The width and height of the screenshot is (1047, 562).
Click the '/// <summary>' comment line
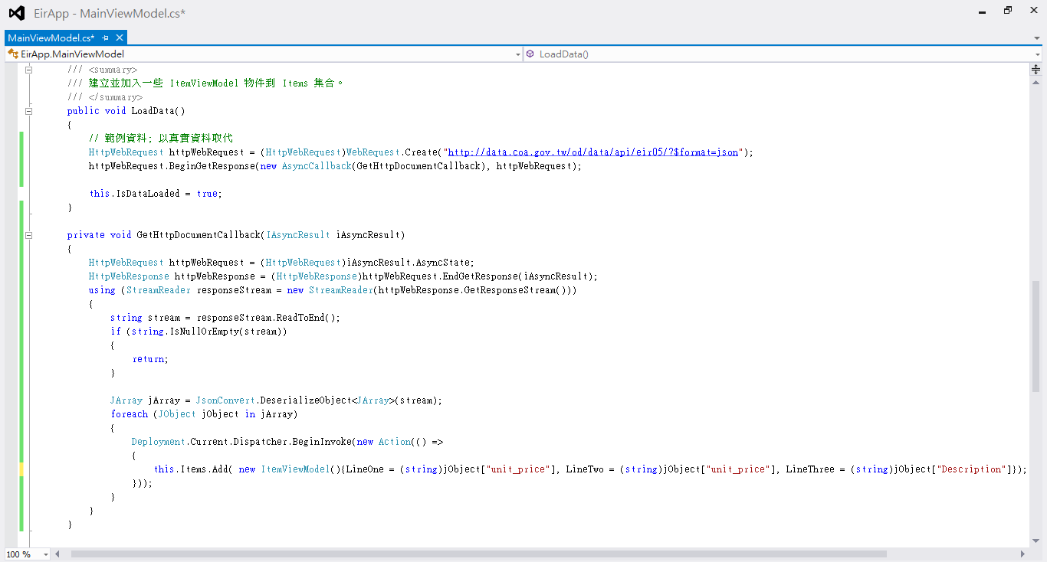102,70
